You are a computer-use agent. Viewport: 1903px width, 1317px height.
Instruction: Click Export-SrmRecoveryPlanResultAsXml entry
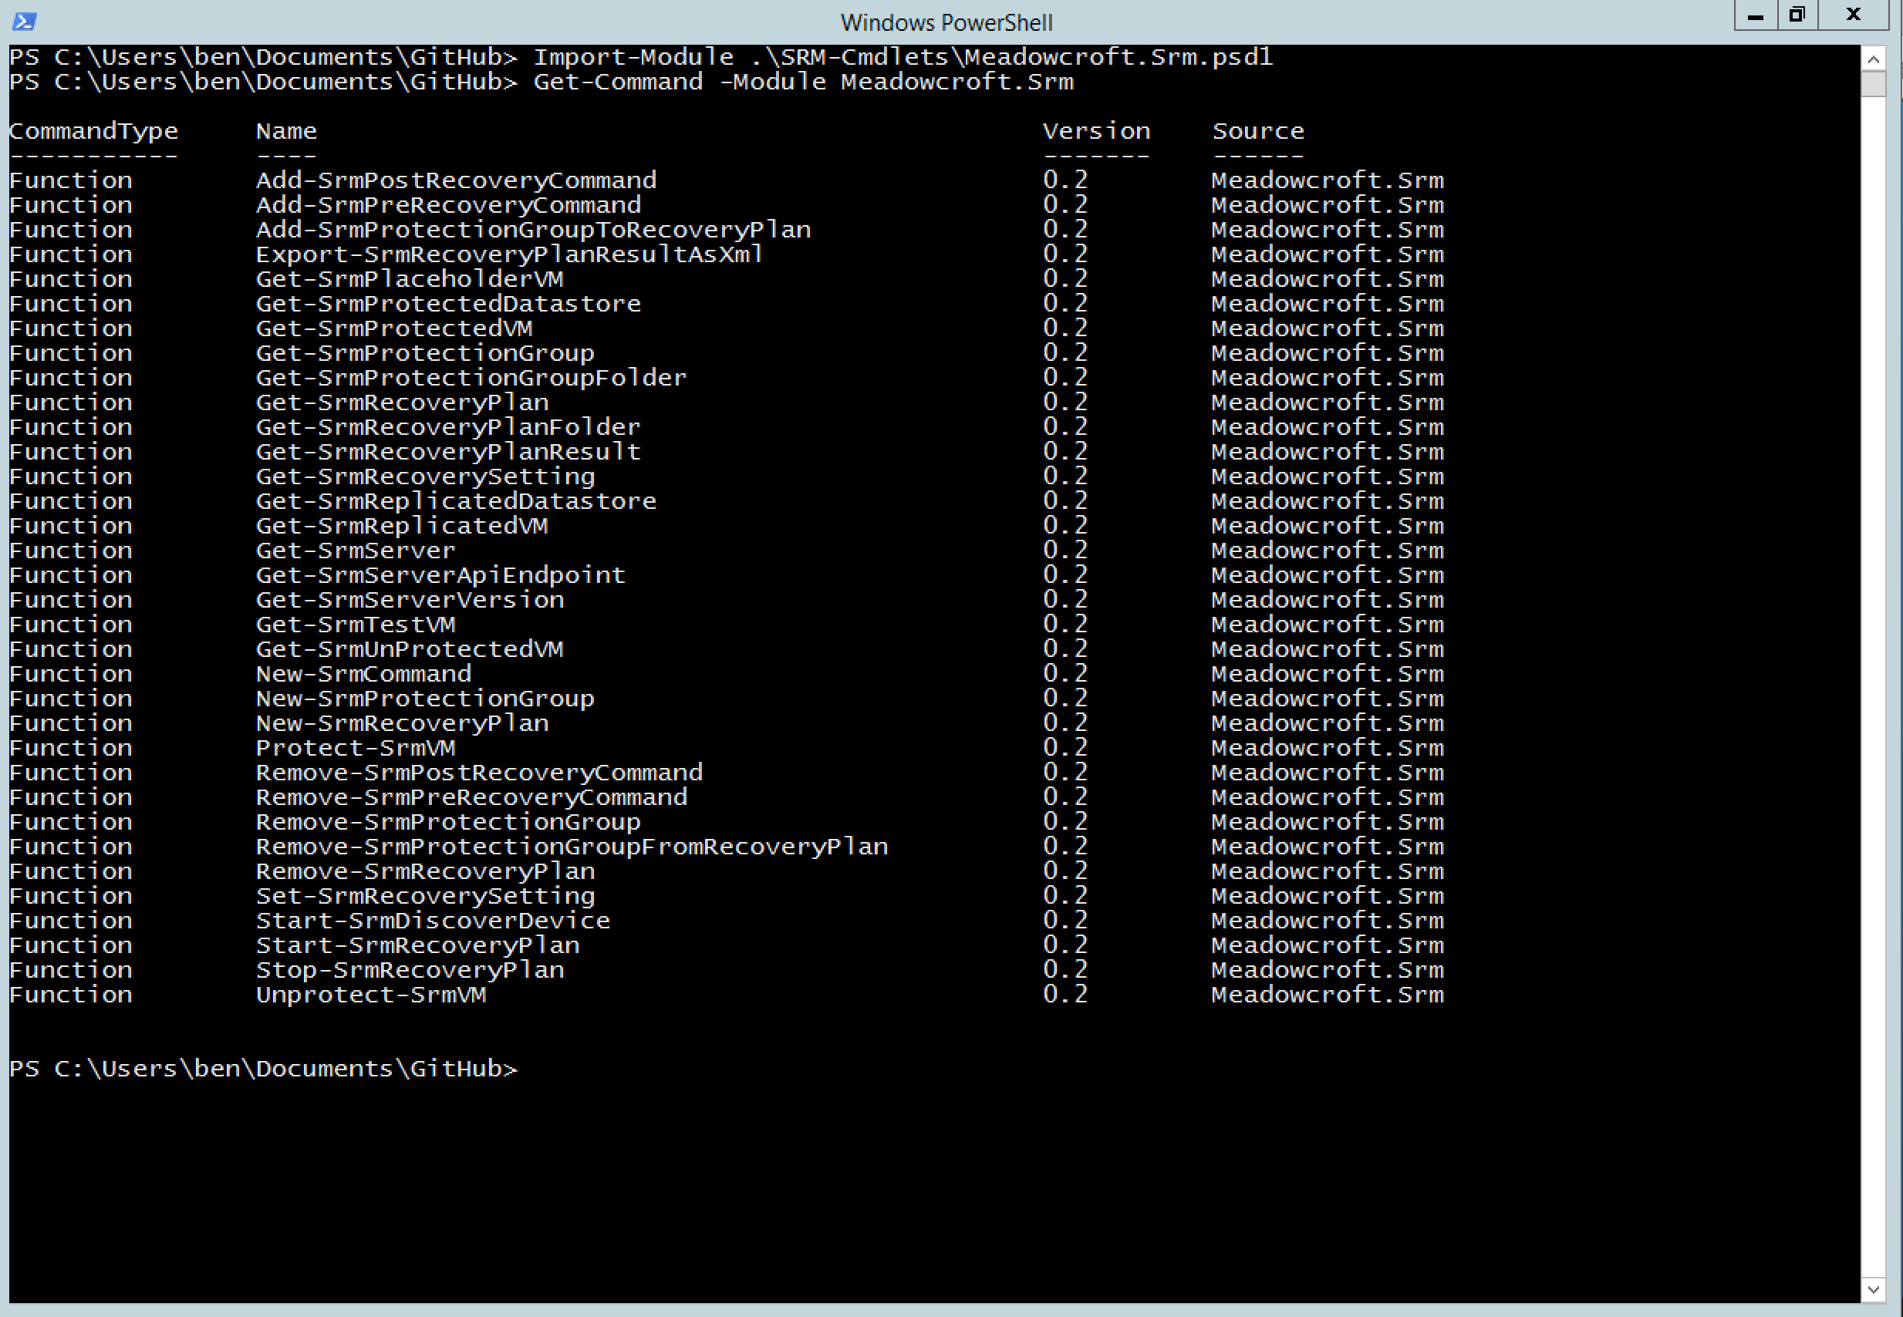[x=509, y=255]
